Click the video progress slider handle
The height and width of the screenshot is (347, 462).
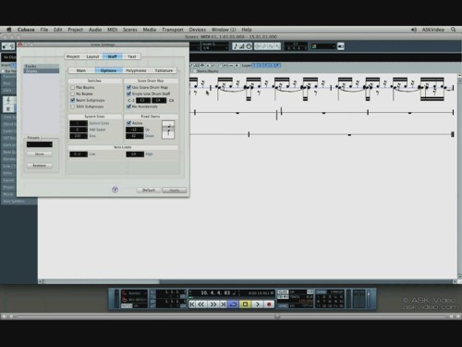click(277, 316)
